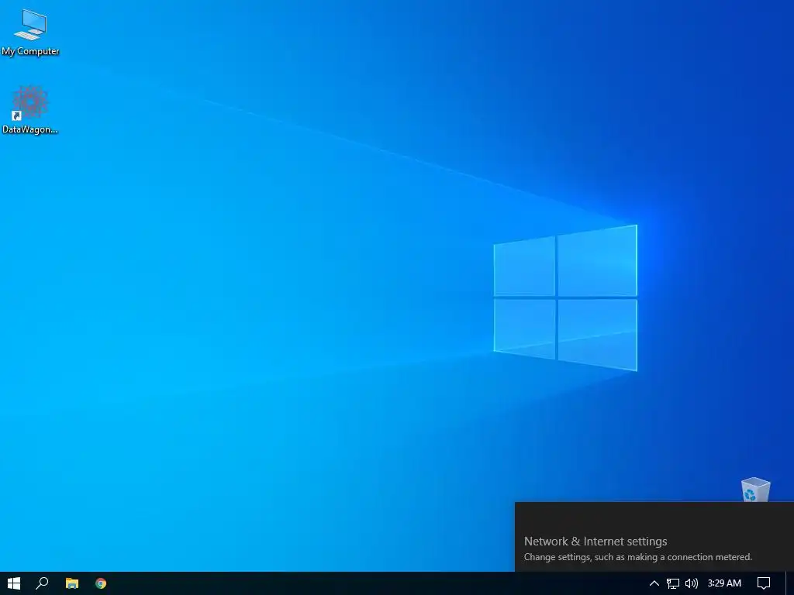Image resolution: width=794 pixels, height=595 pixels.
Task: Open taskbar search magnifier
Action: coord(42,583)
